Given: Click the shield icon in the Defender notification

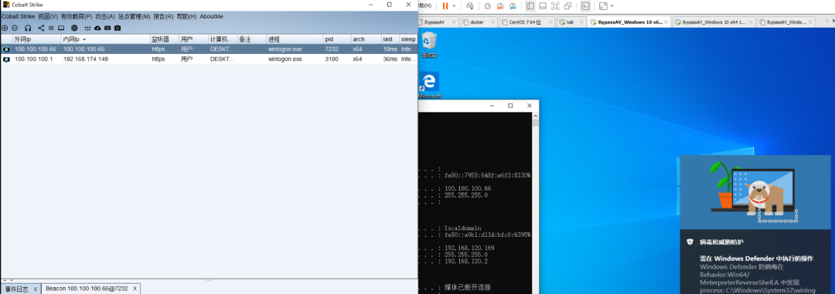Looking at the screenshot, I should [x=690, y=242].
